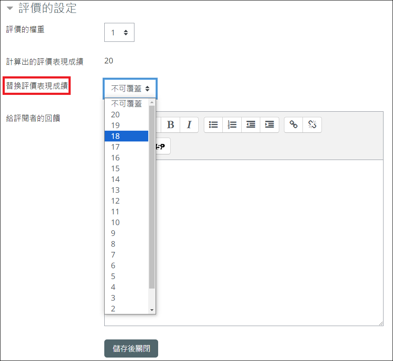This screenshot has width=393, height=361.
Task: Click the 儲存後關閉 save and close button
Action: point(131,348)
